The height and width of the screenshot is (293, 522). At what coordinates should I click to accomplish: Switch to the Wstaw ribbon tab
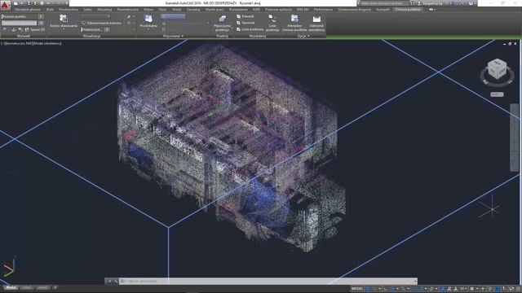148,10
